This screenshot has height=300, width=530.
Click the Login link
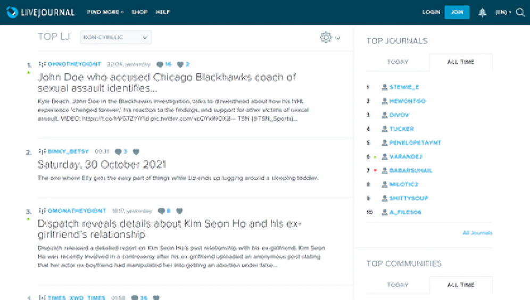[431, 12]
